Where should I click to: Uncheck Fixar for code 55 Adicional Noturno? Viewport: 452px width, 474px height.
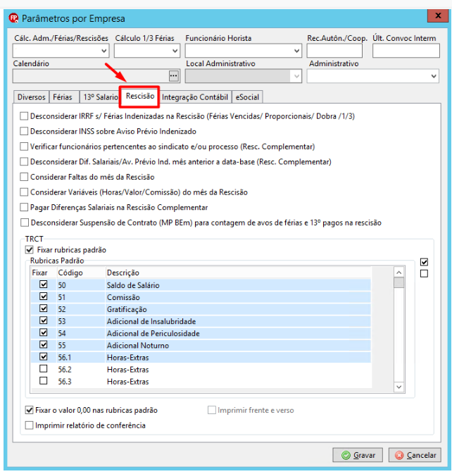coord(44,344)
